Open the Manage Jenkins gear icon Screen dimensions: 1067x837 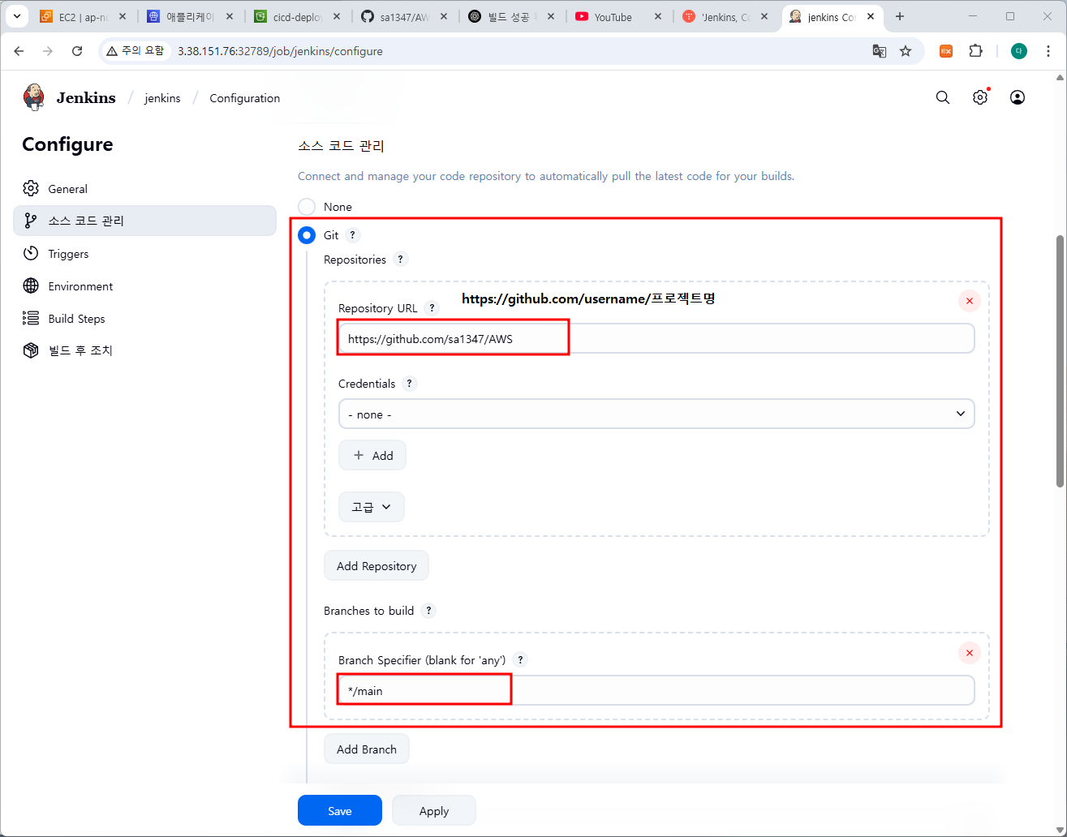980,97
